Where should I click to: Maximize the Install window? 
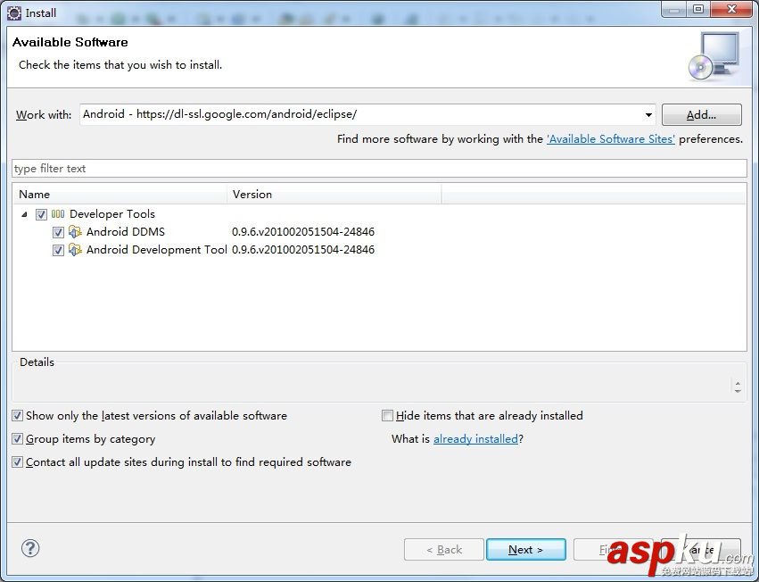click(698, 9)
